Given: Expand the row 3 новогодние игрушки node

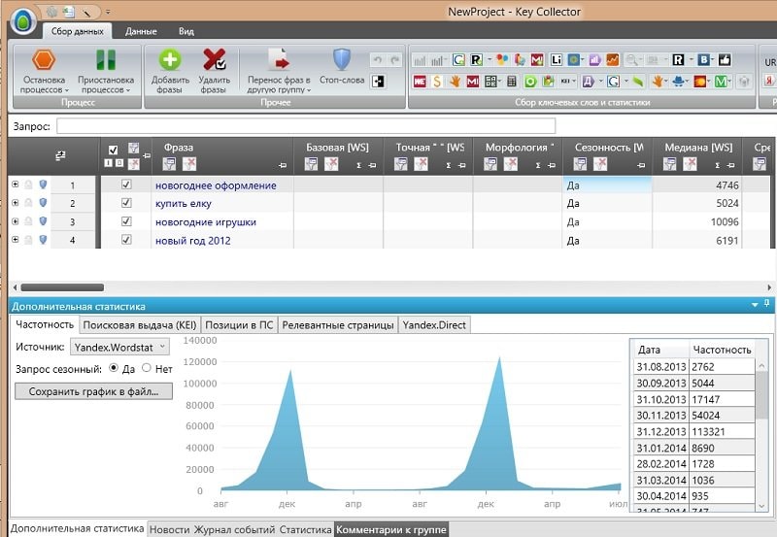Looking at the screenshot, I should click(x=15, y=221).
